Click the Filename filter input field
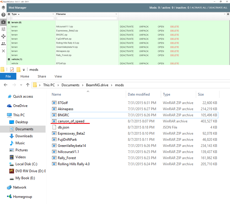This screenshot has width=230, height=204. pyautogui.click(x=87, y=18)
